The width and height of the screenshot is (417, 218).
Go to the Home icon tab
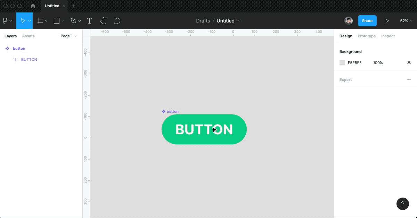(x=33, y=6)
